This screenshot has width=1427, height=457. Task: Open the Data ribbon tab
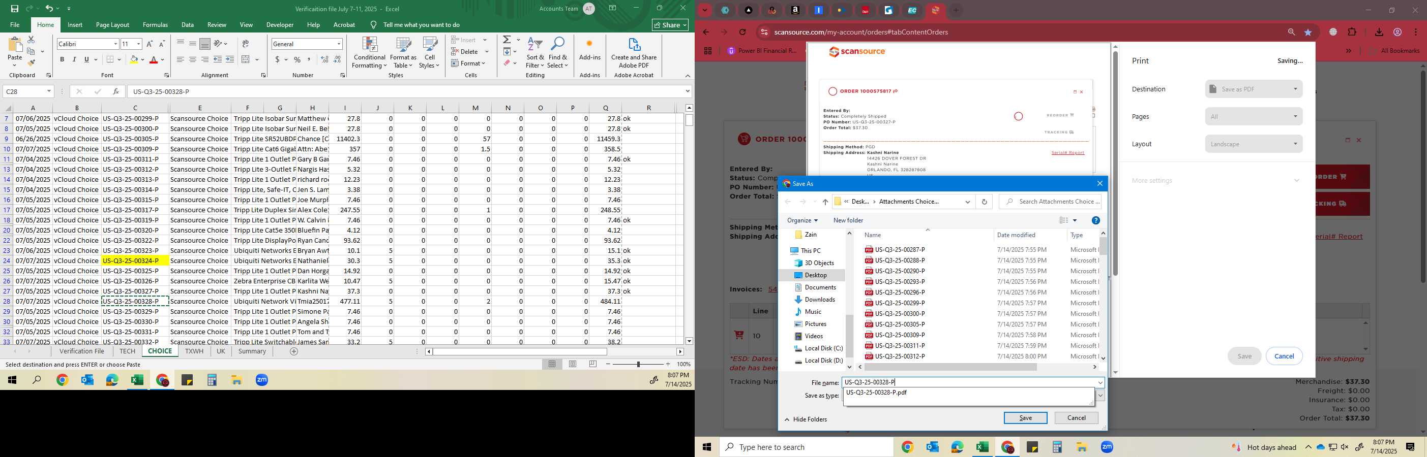(188, 25)
